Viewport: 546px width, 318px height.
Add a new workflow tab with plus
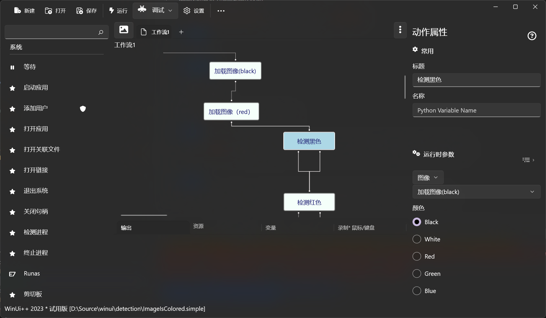[181, 32]
